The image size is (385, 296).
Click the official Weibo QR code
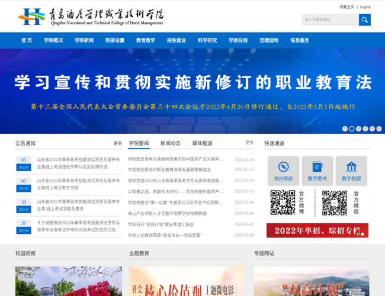tap(283, 202)
